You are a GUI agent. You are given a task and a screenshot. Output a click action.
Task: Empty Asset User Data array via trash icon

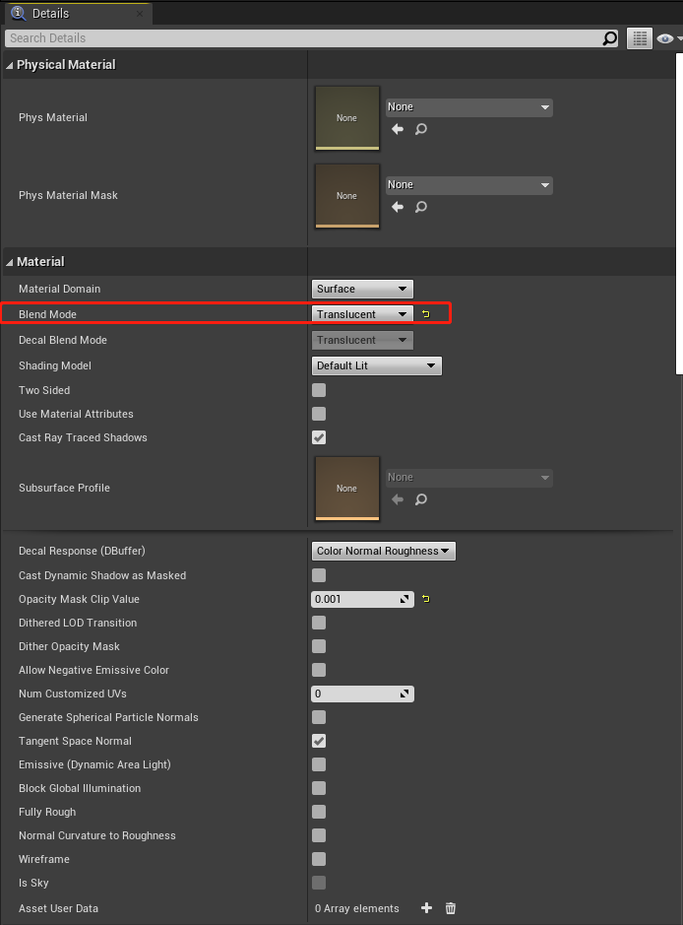click(450, 908)
